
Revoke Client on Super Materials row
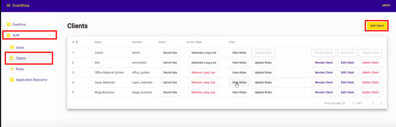point(324,82)
